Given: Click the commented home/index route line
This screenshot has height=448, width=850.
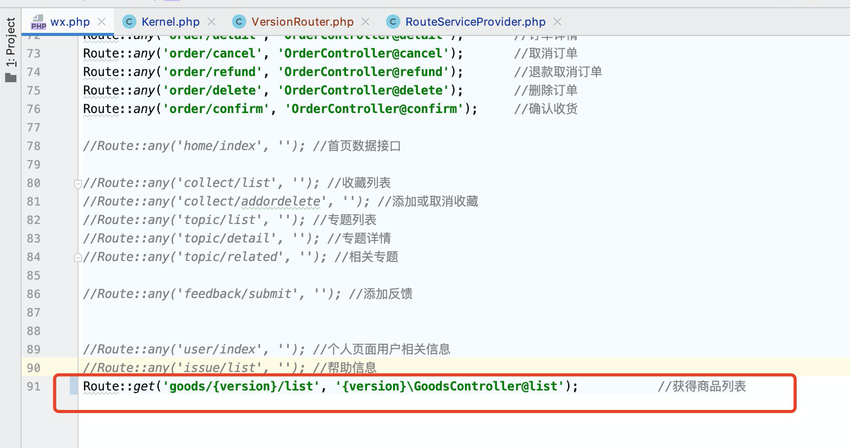Looking at the screenshot, I should point(242,146).
